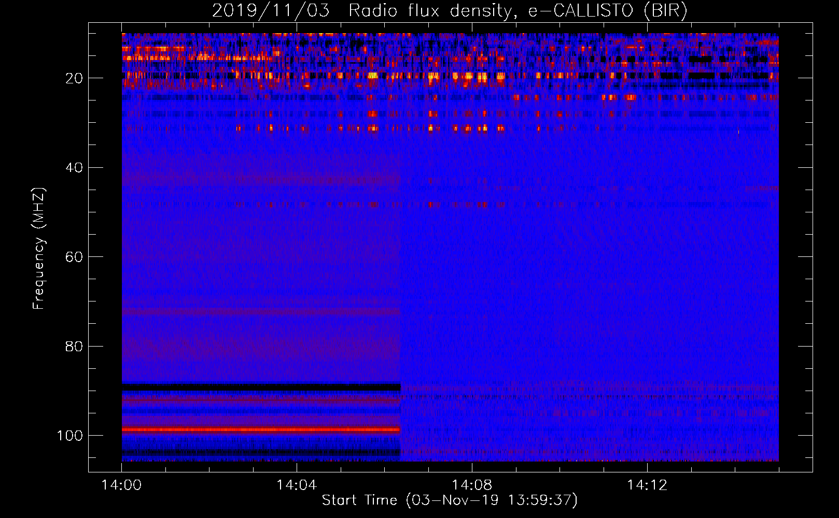This screenshot has height=518, width=839.
Task: Click the 14:08 time tick label
Action: pyautogui.click(x=472, y=485)
